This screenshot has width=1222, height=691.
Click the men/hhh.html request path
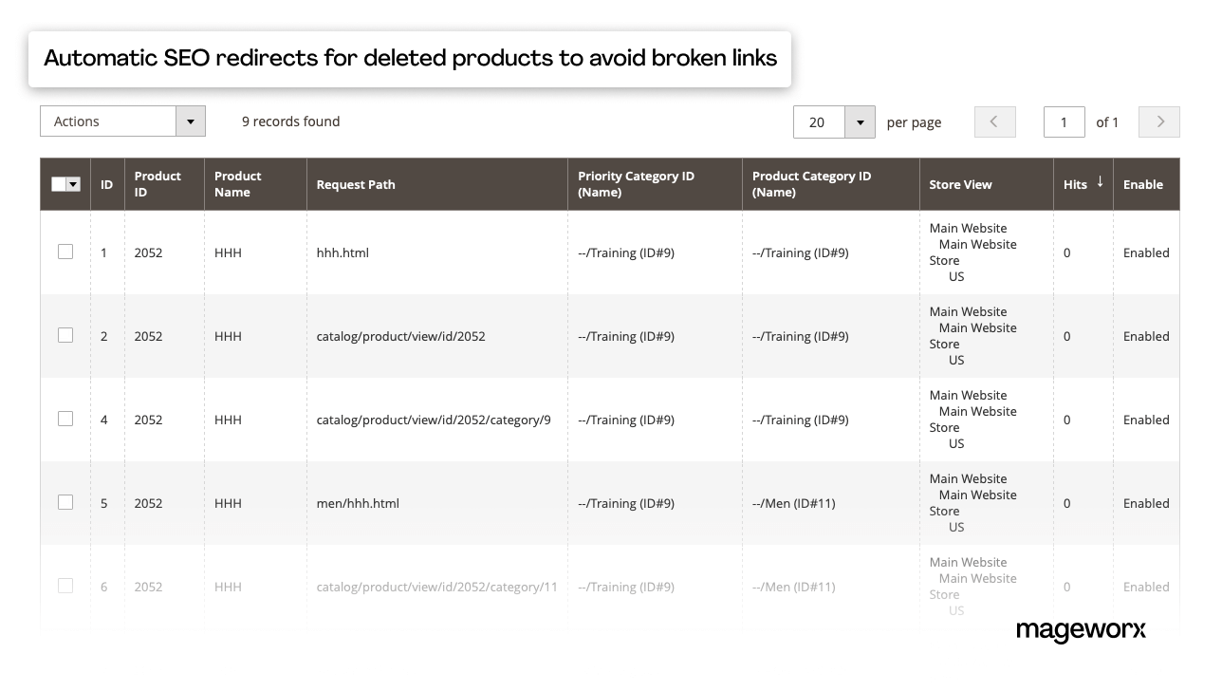358,503
